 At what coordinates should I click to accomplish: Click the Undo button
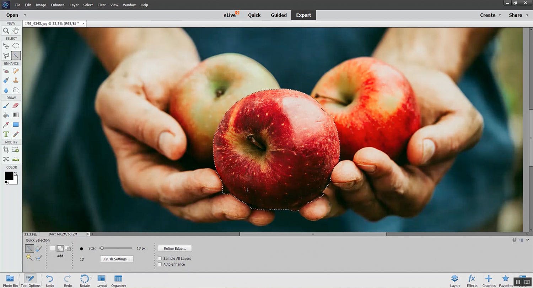pyautogui.click(x=50, y=280)
